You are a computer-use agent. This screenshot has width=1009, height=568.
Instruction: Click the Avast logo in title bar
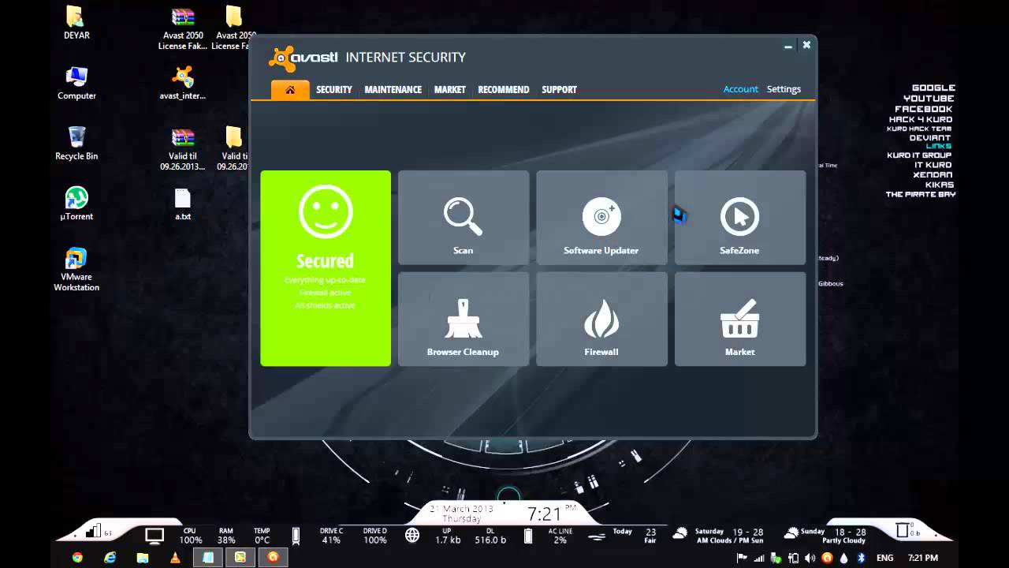(x=303, y=58)
